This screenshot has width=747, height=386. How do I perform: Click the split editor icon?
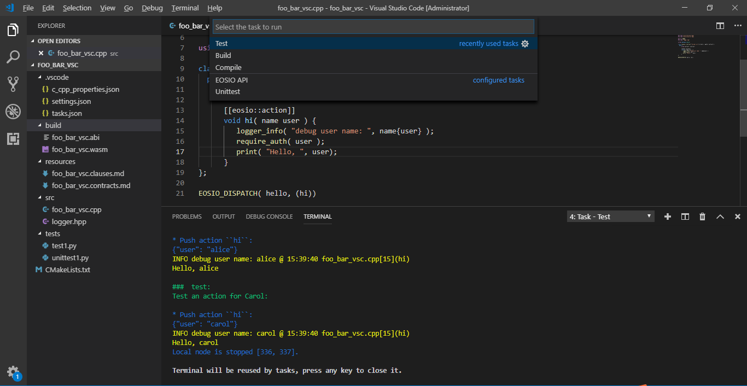click(x=720, y=26)
